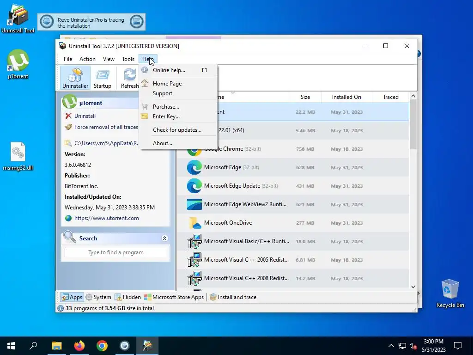This screenshot has height=355, width=473.
Task: Select the Microsoft OneDrive row
Action: click(x=293, y=223)
